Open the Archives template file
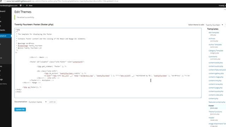Image resolution: width=226 pixels, height=127 pixels. 212,38
